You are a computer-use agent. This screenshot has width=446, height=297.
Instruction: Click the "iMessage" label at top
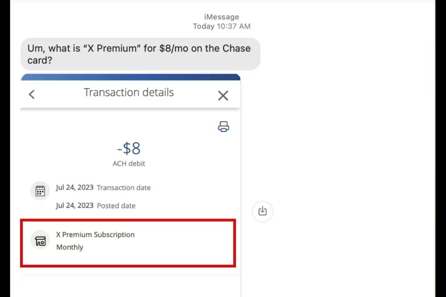[x=222, y=17]
